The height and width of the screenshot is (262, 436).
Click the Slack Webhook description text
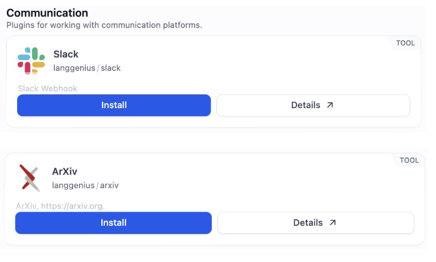(47, 89)
